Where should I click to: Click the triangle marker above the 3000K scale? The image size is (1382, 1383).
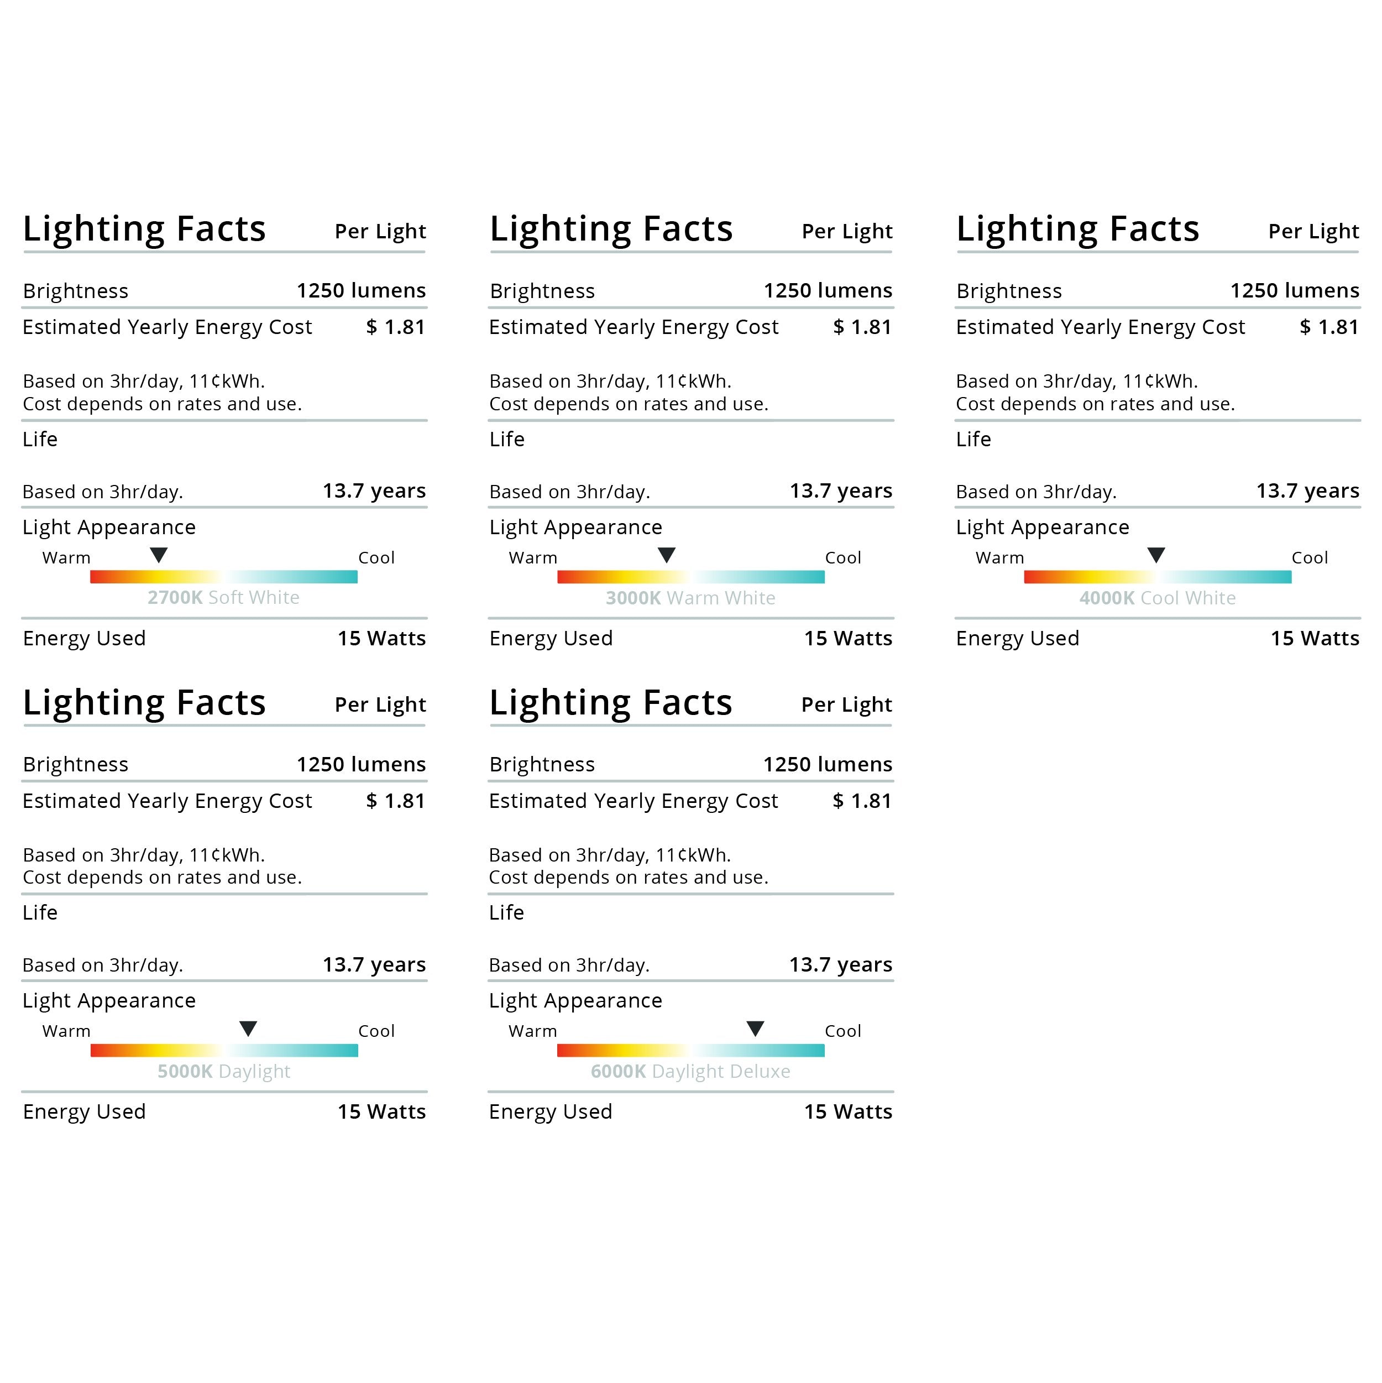(x=666, y=555)
